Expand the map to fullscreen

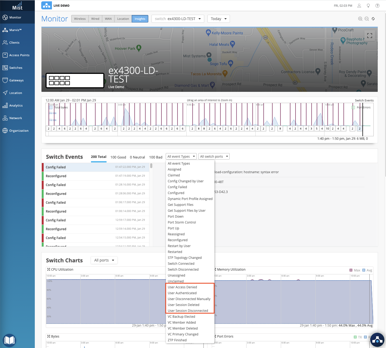pyautogui.click(x=370, y=36)
